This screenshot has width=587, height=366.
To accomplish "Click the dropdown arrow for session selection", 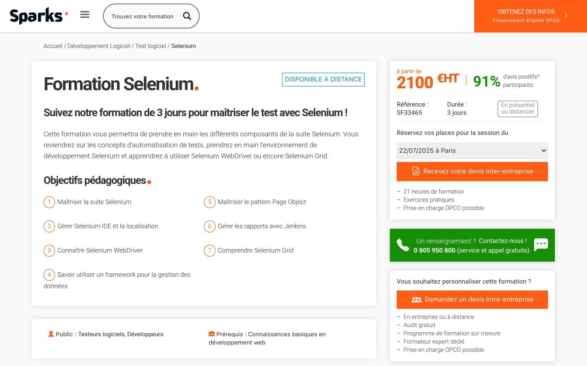I will pyautogui.click(x=543, y=150).
